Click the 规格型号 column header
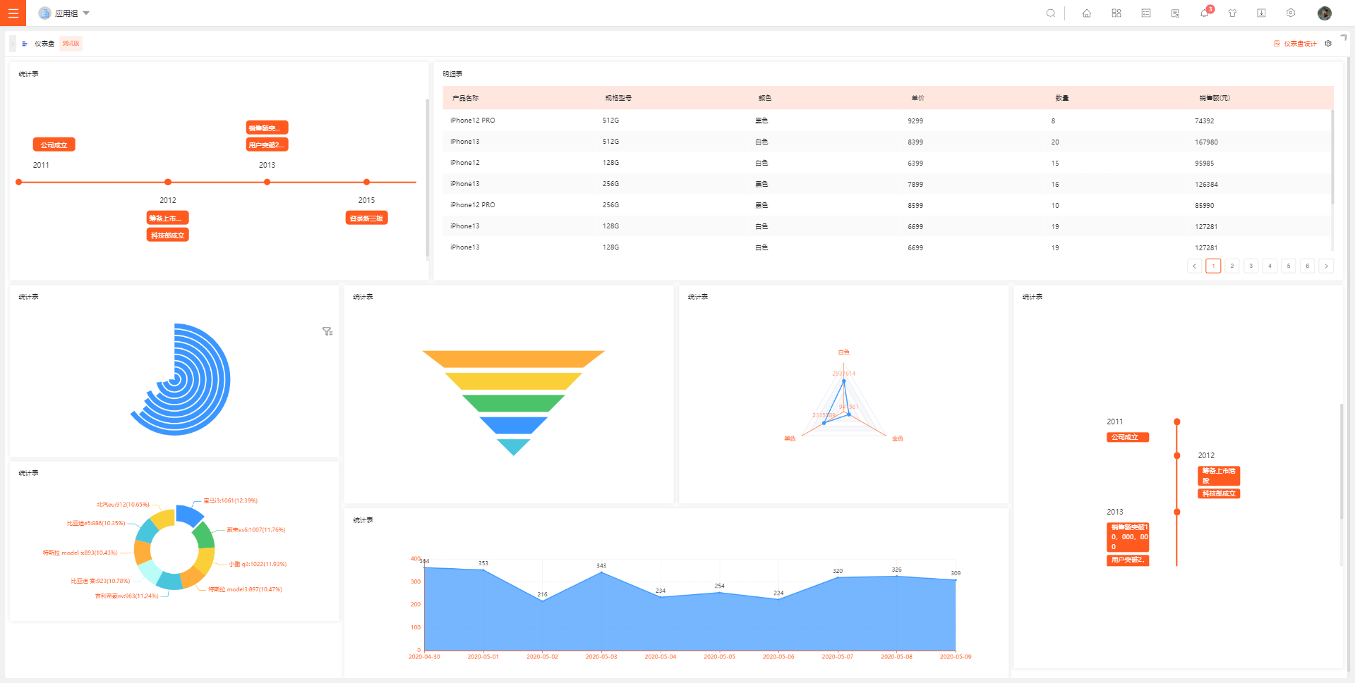The height and width of the screenshot is (683, 1355). 618,98
